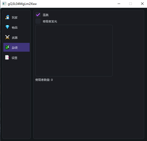Click the 旁观者发光 label text

(x=50, y=21)
